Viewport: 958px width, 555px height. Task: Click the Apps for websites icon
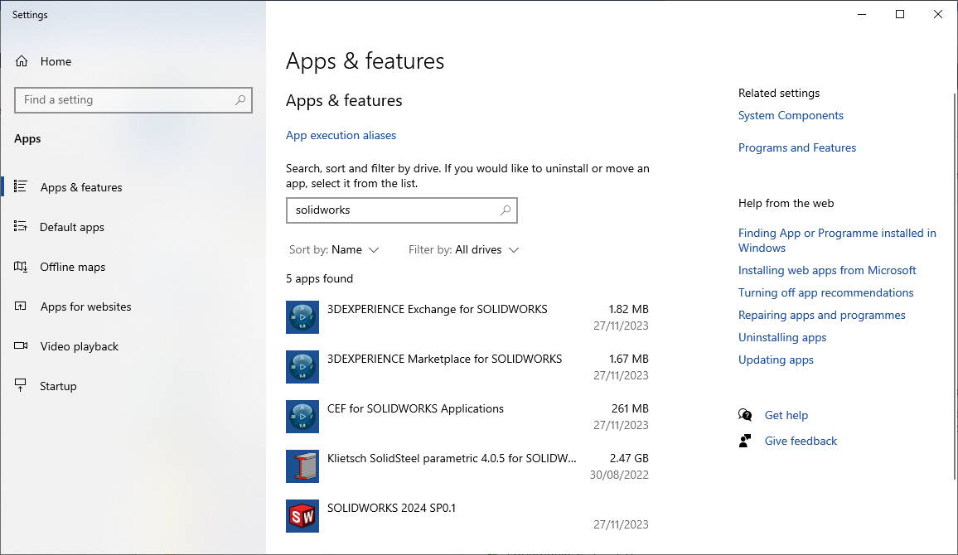tap(22, 306)
